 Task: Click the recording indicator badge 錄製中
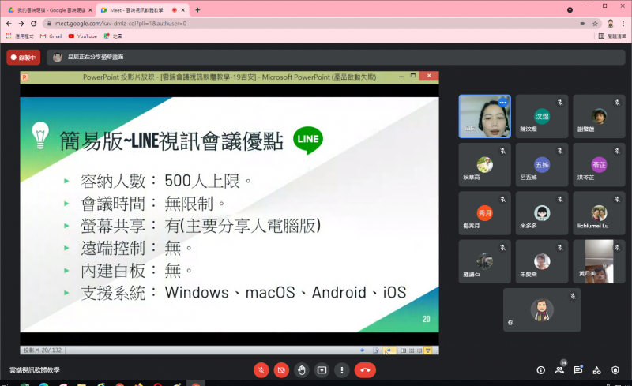[x=24, y=57]
